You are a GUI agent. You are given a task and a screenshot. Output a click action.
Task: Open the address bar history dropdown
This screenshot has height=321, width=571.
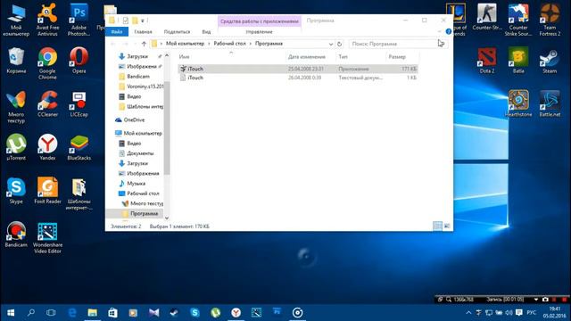(331, 44)
